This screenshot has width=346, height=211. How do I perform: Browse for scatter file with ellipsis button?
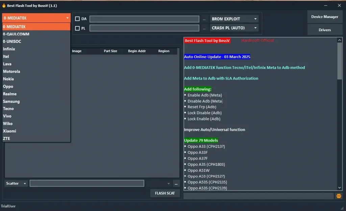pos(176,184)
